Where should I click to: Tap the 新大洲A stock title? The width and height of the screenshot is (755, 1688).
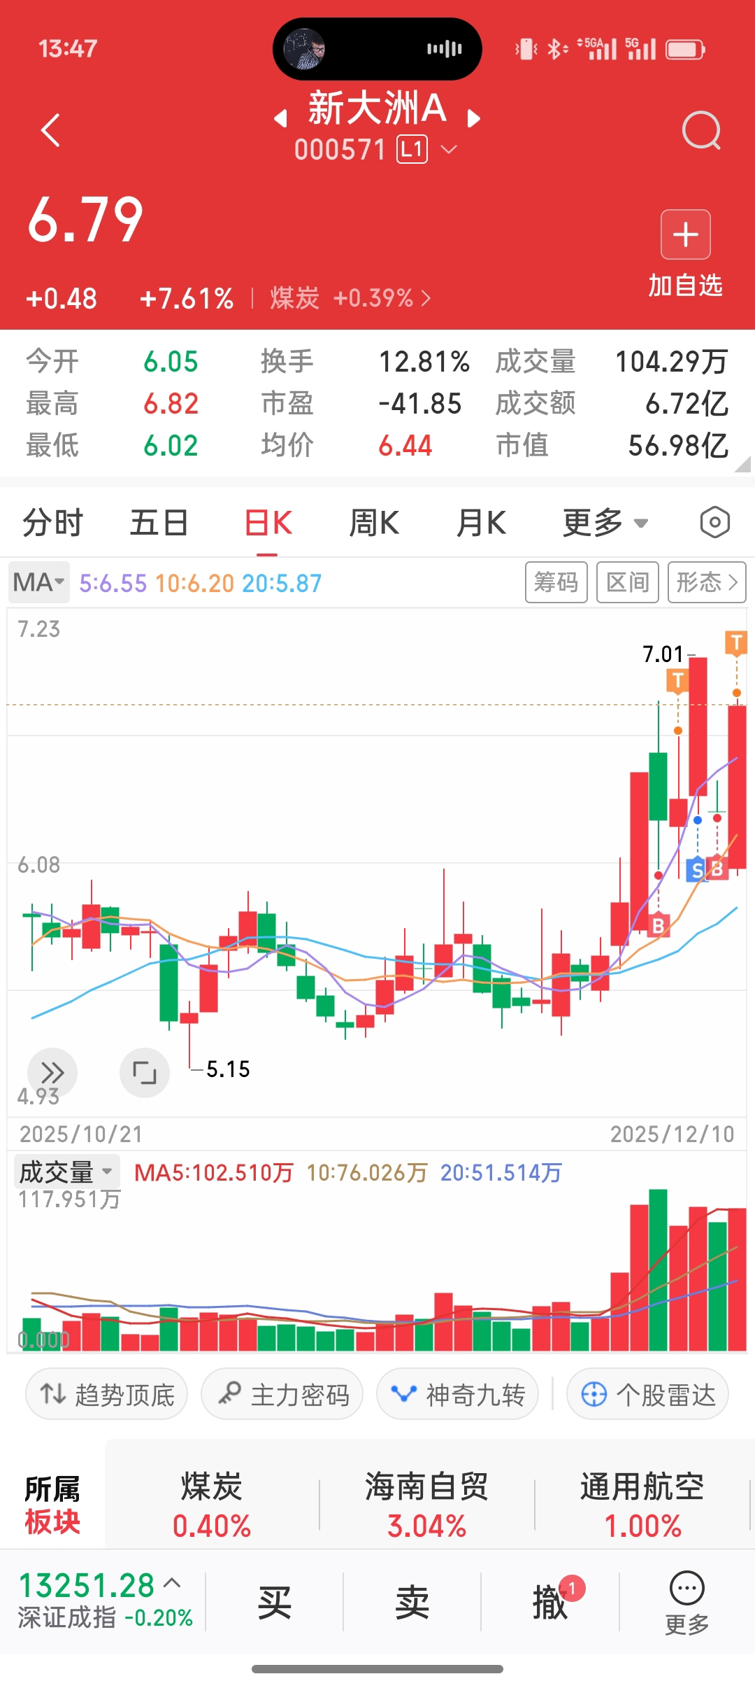(377, 108)
